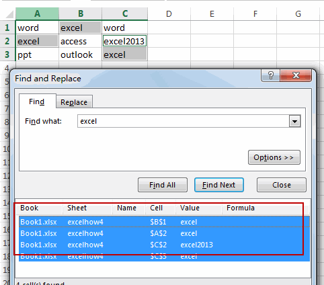This screenshot has height=285, width=324.
Task: Select column F header
Action: (x=255, y=14)
